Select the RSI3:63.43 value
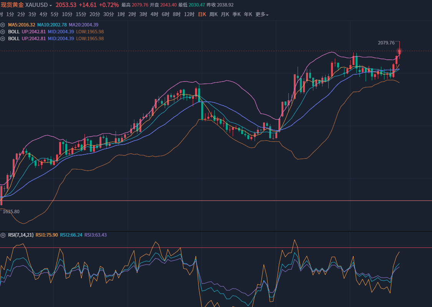The image size is (432, 307). pyautogui.click(x=96, y=235)
